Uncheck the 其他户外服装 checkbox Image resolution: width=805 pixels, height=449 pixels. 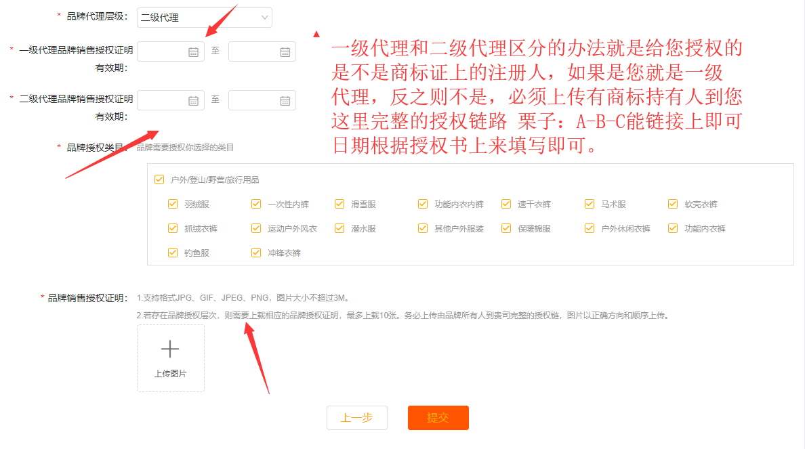(x=423, y=228)
